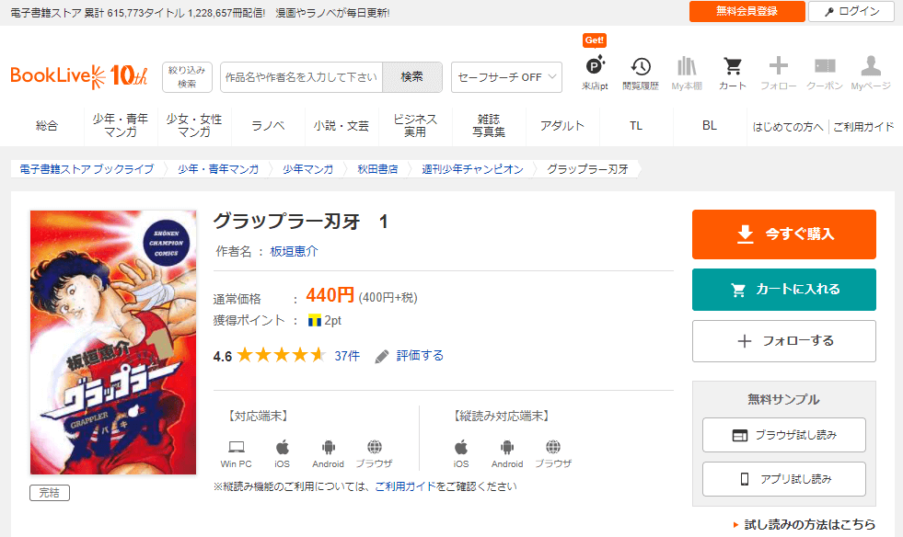Open 閲覧履歴 browsing history icon
This screenshot has width=903, height=537.
tap(640, 67)
